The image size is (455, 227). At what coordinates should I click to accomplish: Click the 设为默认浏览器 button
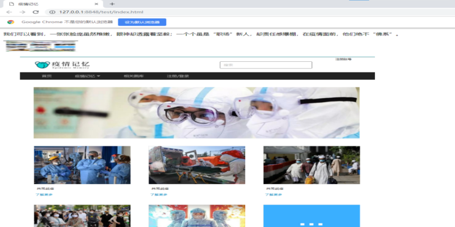click(x=142, y=22)
